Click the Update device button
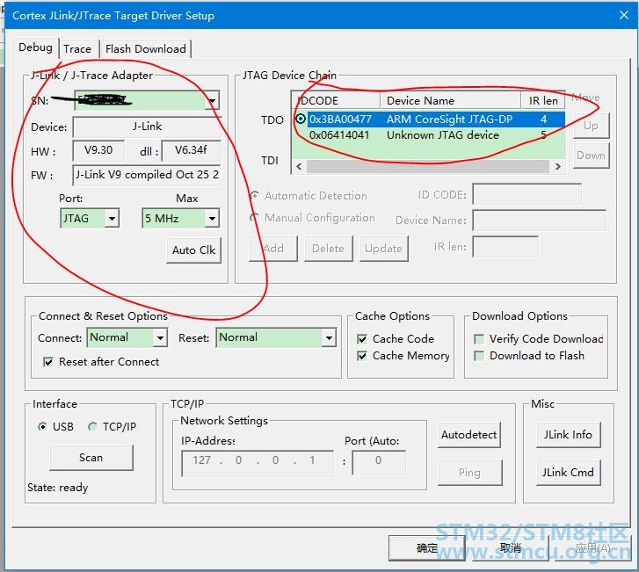This screenshot has height=572, width=639. [x=383, y=249]
